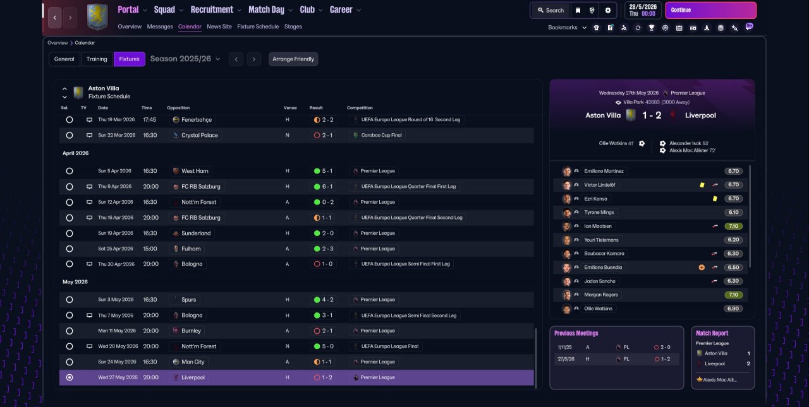Select the Fenerbahçe fixture radio button
809x407 pixels.
pyautogui.click(x=70, y=119)
